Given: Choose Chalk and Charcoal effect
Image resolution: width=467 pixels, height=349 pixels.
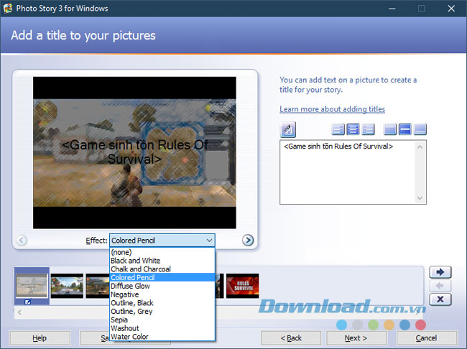Looking at the screenshot, I should [x=162, y=269].
